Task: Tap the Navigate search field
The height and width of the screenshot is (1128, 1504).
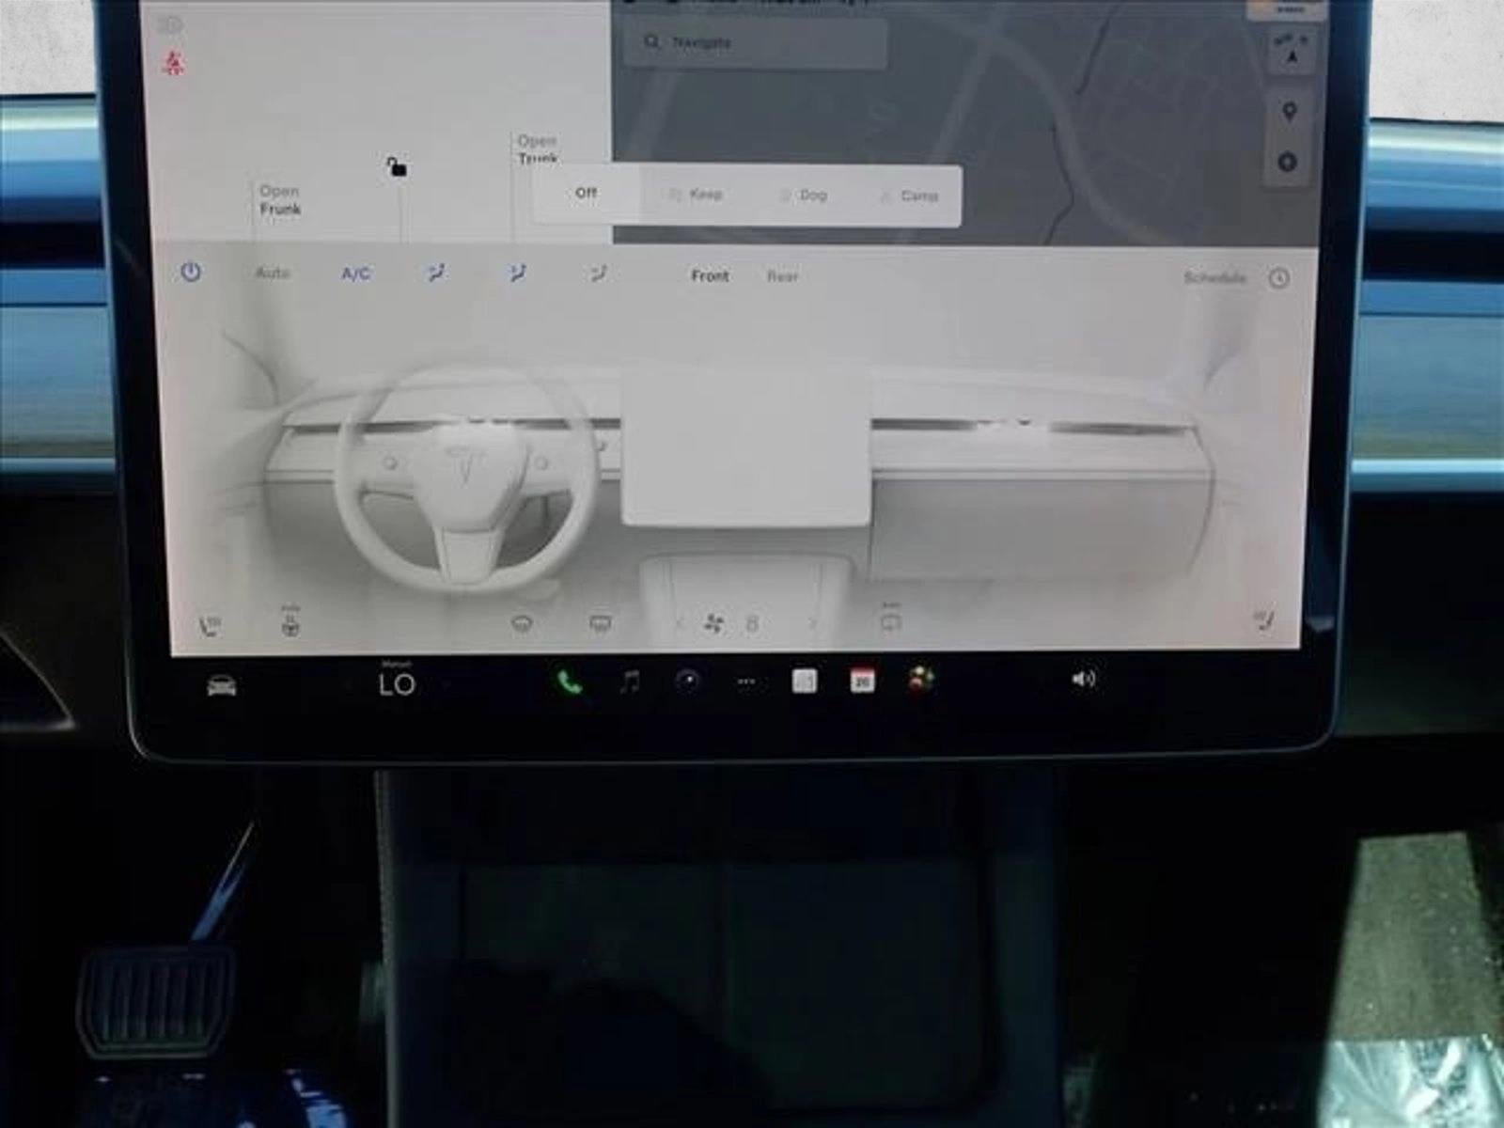Action: click(x=752, y=41)
